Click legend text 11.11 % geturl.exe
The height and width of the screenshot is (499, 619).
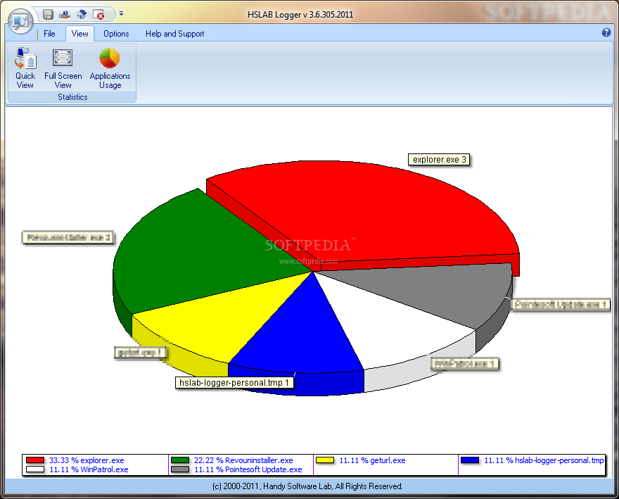pyautogui.click(x=372, y=460)
